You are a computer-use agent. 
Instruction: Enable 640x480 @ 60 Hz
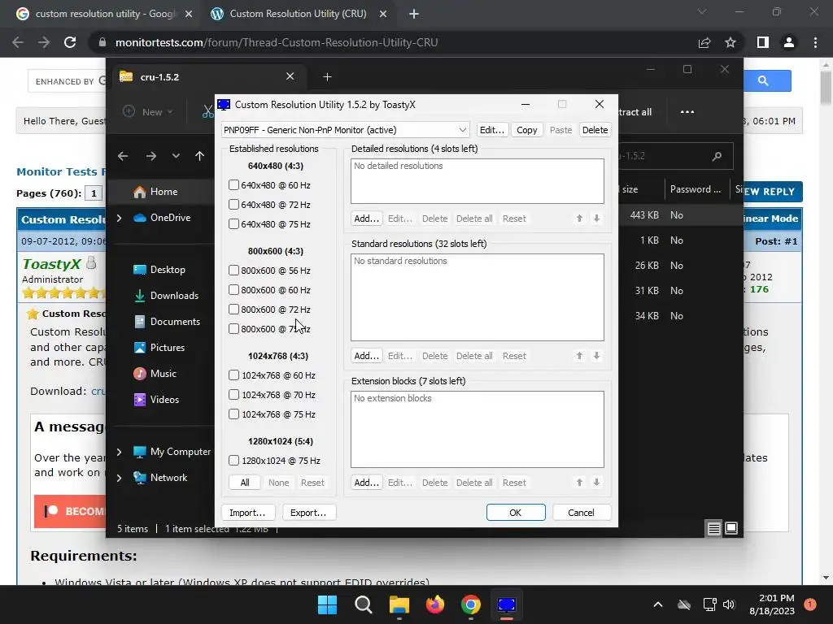(233, 185)
